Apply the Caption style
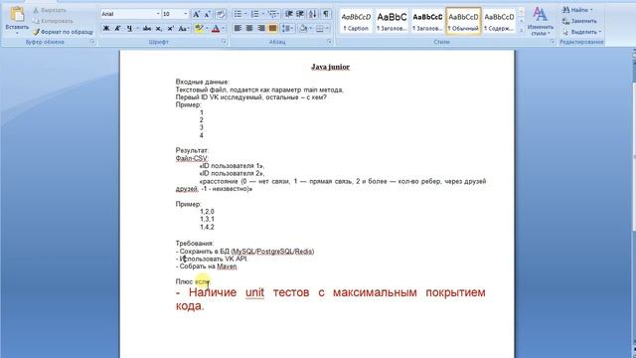This screenshot has height=358, width=636. click(x=356, y=21)
